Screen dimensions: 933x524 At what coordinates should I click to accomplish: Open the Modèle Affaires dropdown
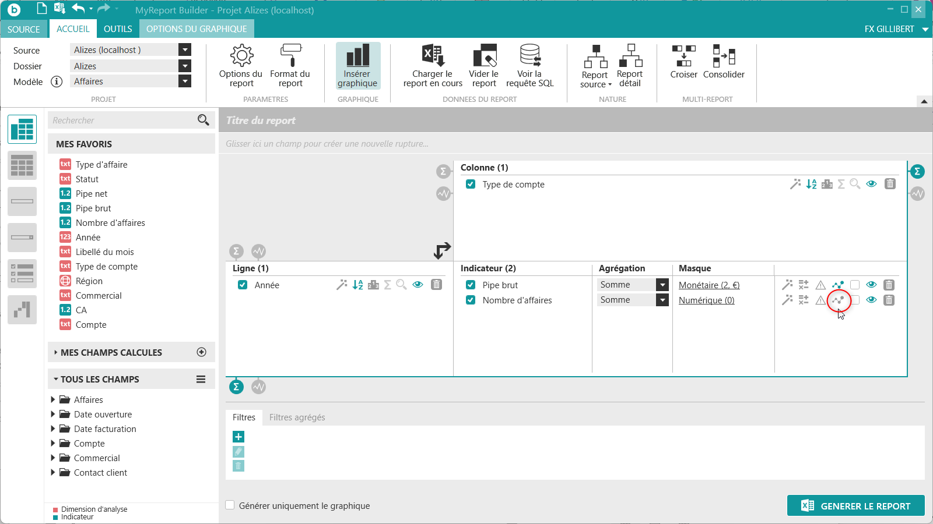coord(185,82)
